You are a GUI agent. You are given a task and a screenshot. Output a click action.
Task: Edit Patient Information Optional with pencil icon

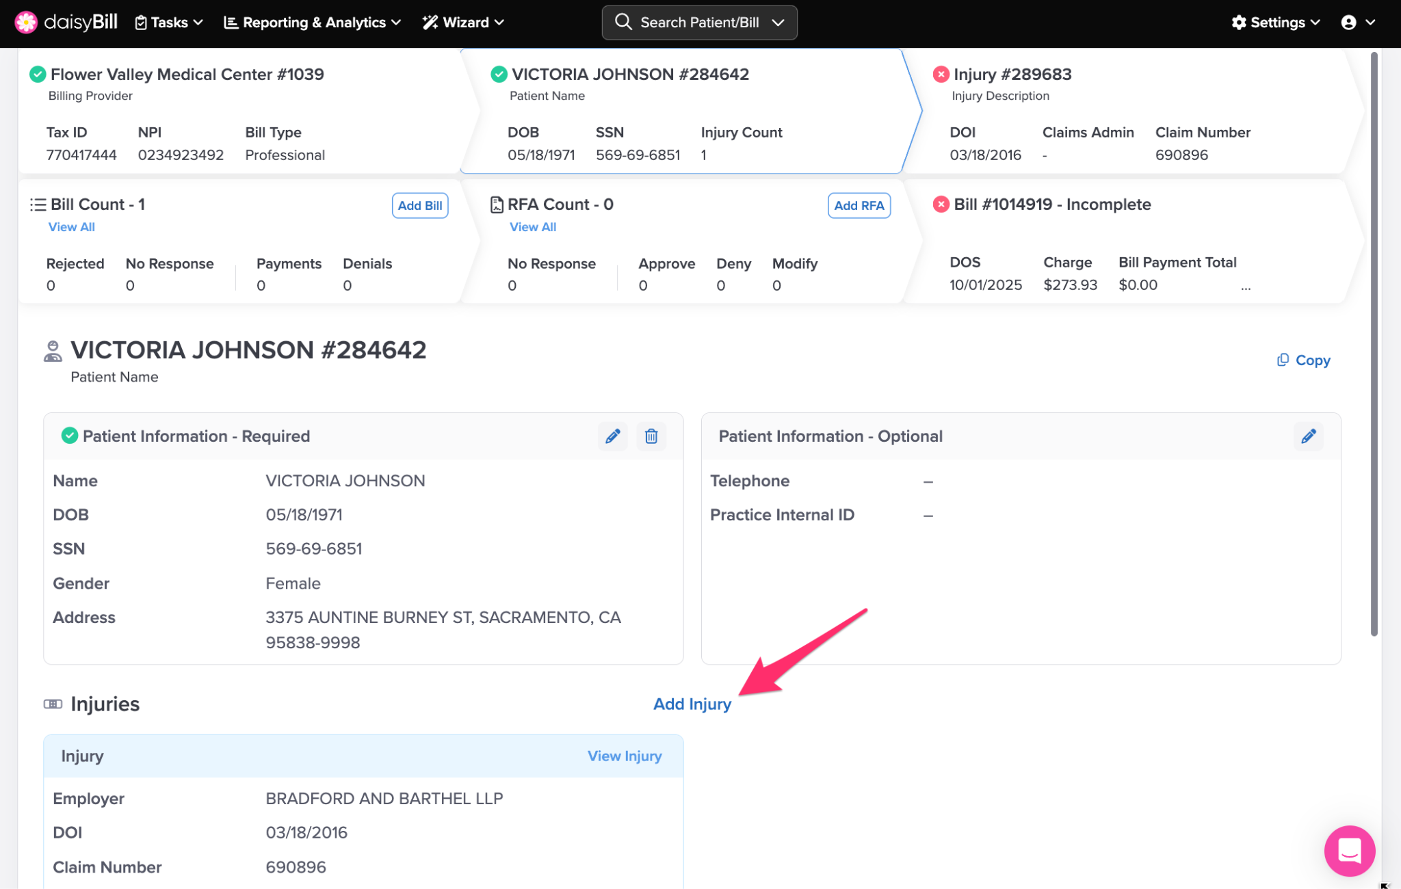pyautogui.click(x=1308, y=436)
